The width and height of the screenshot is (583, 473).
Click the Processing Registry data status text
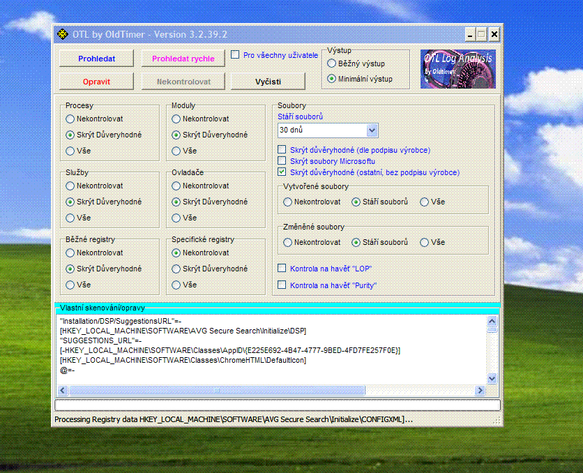pyautogui.click(x=234, y=419)
